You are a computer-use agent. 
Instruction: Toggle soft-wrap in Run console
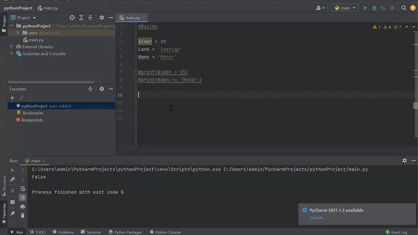pos(23,189)
